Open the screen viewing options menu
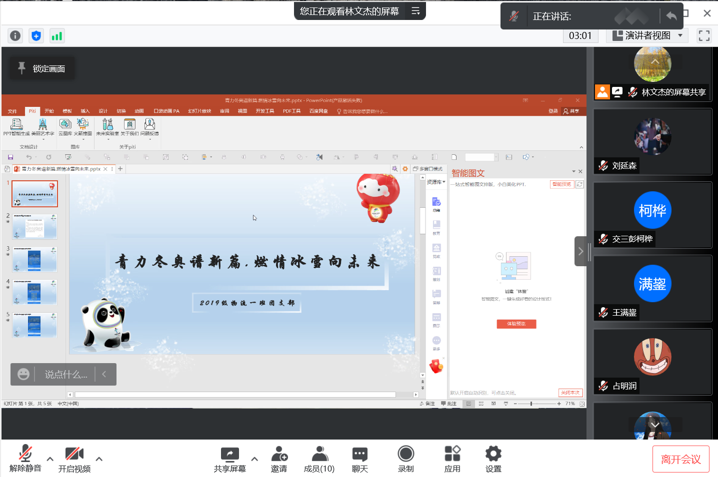The width and height of the screenshot is (718, 477). pyautogui.click(x=415, y=11)
